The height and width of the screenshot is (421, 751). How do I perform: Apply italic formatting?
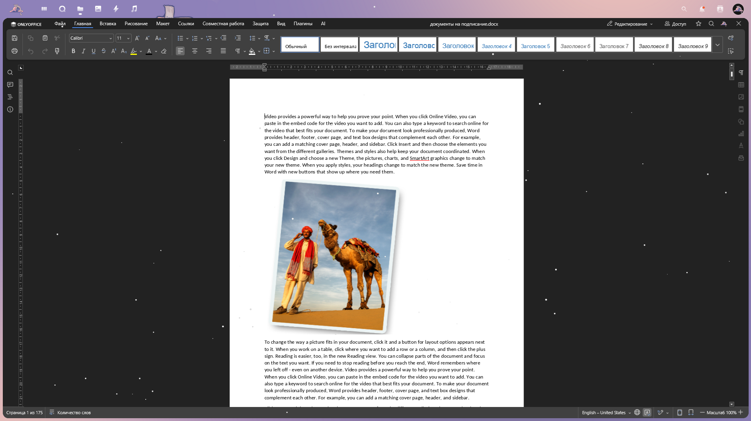(x=83, y=51)
